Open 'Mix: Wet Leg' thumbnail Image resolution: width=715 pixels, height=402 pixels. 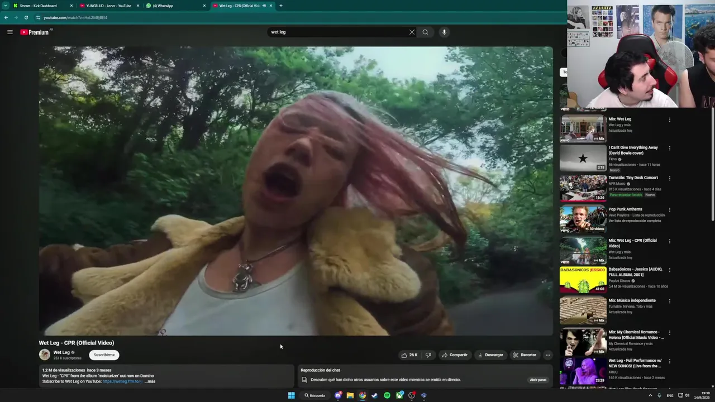tap(583, 128)
